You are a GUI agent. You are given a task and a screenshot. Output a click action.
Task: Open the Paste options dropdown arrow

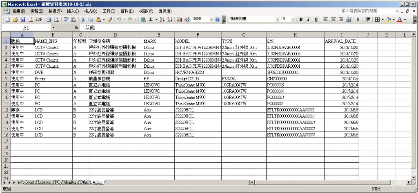[x=104, y=20]
